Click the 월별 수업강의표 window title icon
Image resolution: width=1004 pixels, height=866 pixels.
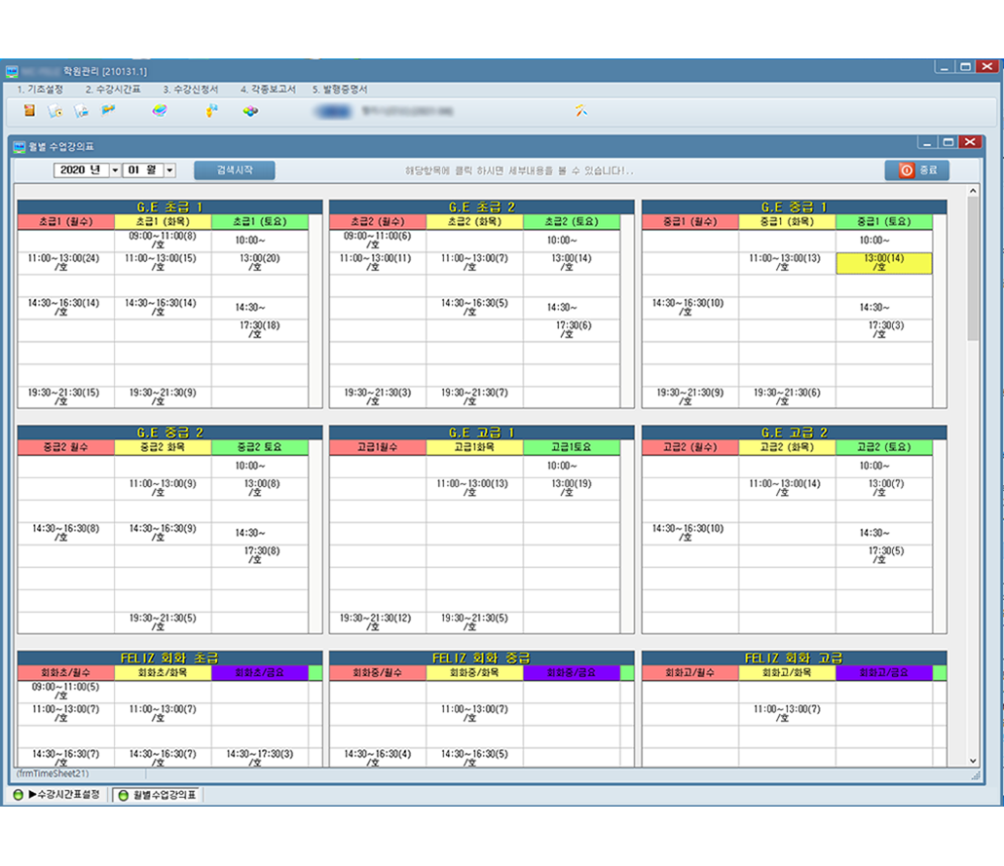[19, 147]
